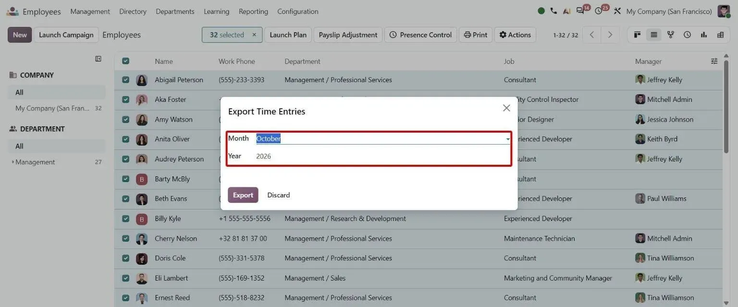
Task: Click Tina Williamson avatar in Doris Cole row
Action: [640, 258]
